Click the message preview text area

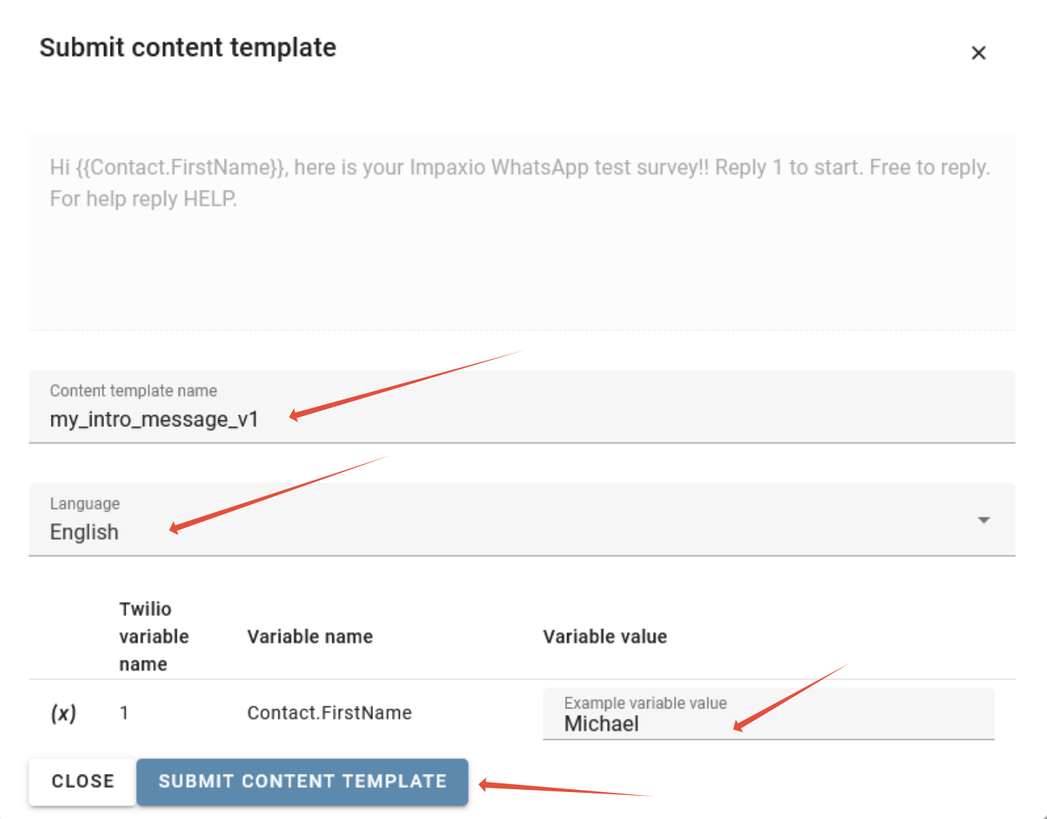[x=521, y=231]
